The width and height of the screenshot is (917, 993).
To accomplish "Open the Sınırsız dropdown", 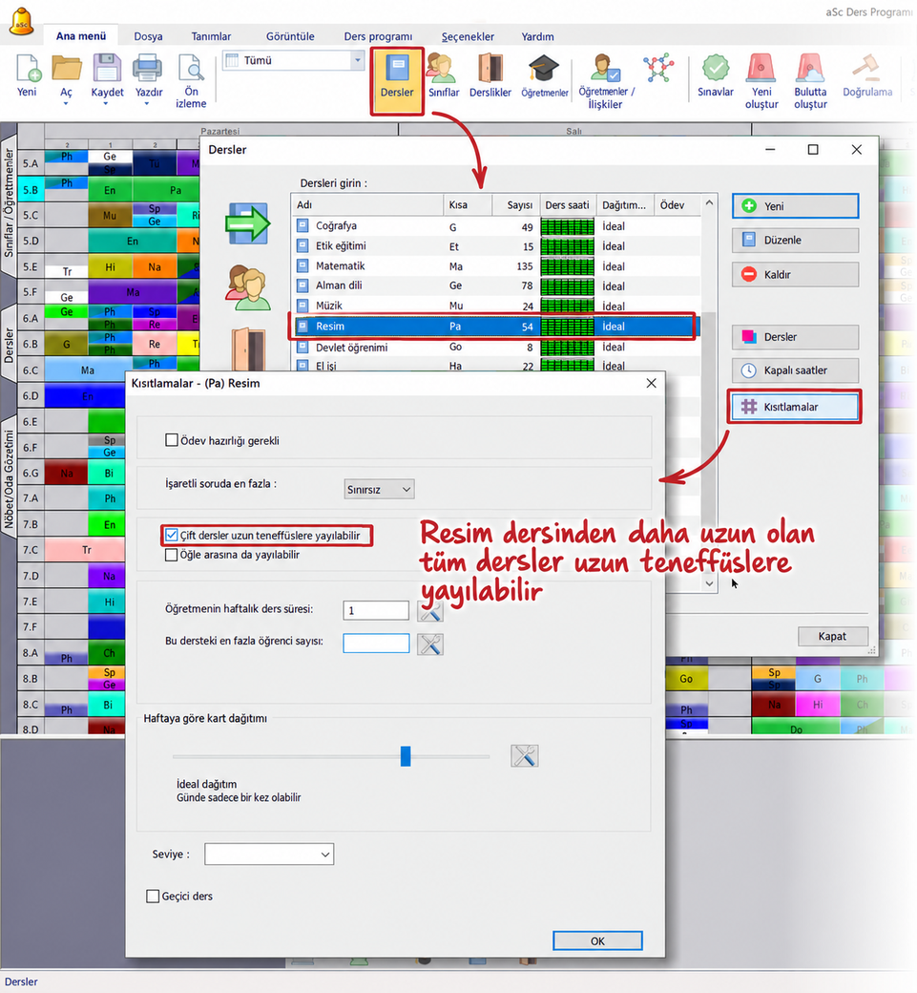I will click(379, 490).
